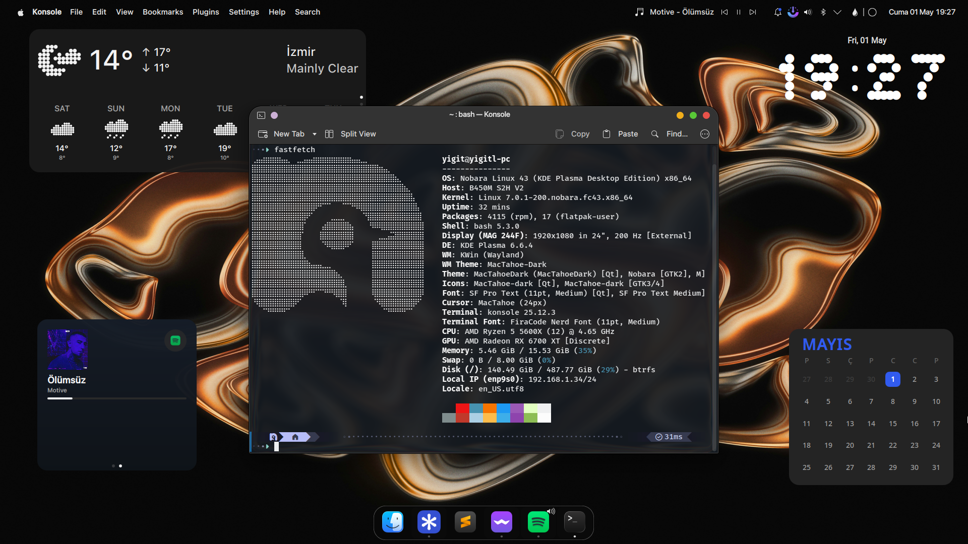The width and height of the screenshot is (968, 544).
Task: Open the Plugins menu
Action: click(206, 12)
